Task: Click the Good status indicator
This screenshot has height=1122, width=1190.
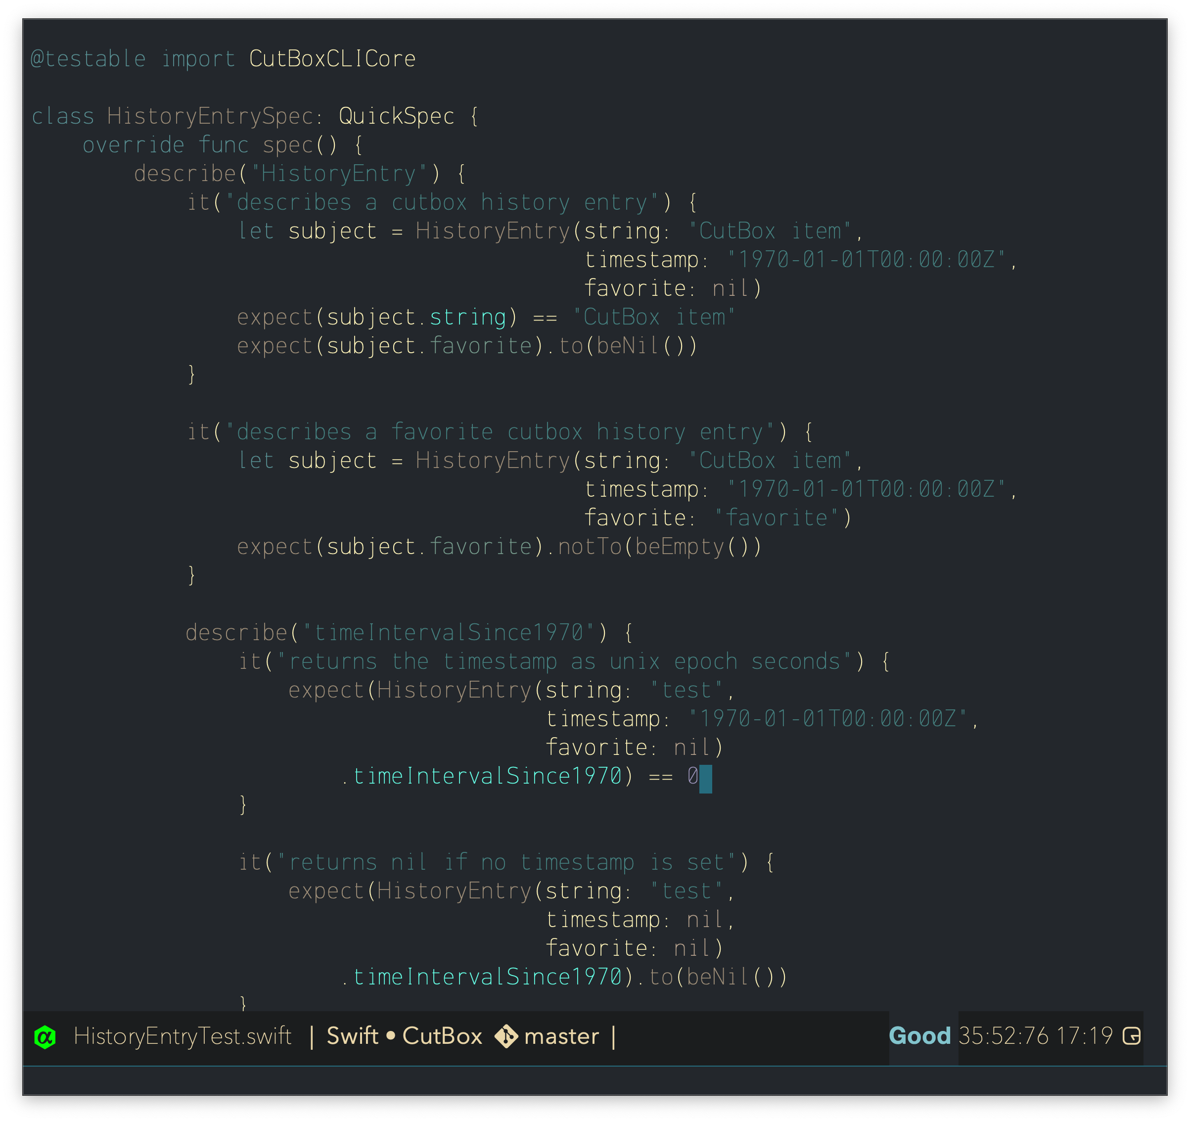Action: pos(919,1036)
